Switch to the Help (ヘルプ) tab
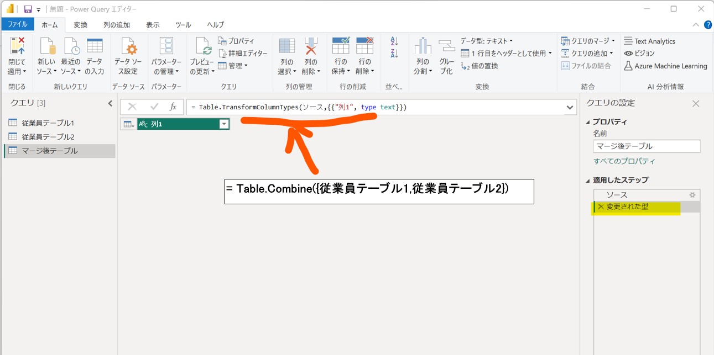Viewport: 714px width, 355px height. click(x=215, y=25)
